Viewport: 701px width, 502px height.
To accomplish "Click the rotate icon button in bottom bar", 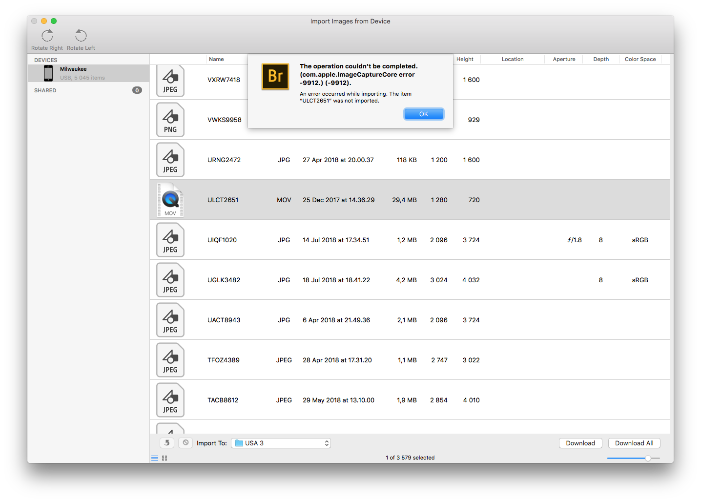I will tap(167, 443).
